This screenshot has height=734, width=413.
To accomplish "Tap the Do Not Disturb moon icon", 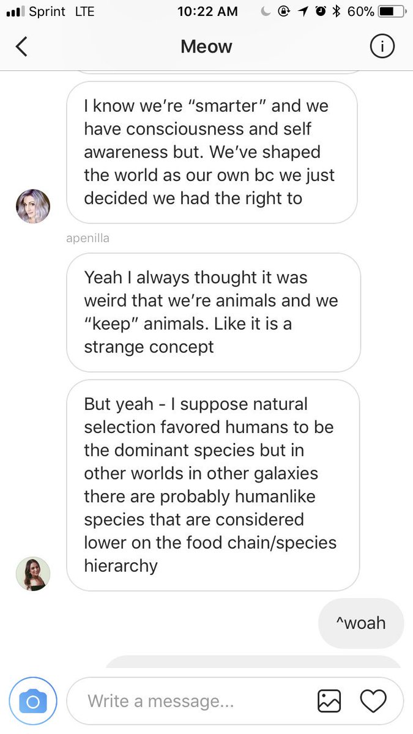I will (x=266, y=11).
